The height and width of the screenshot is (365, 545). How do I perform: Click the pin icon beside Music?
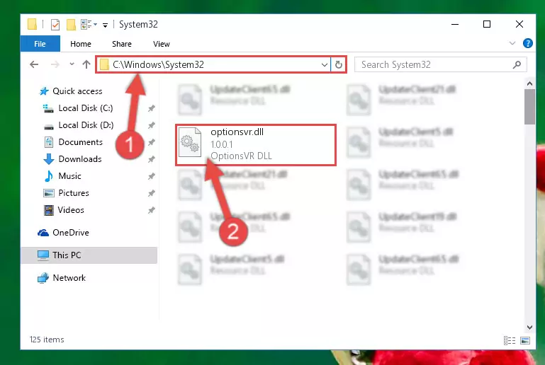click(151, 176)
